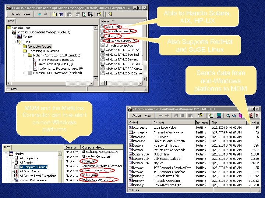
Task: Collapse the MetiLinx Connector rule group node
Action: pos(25,55)
